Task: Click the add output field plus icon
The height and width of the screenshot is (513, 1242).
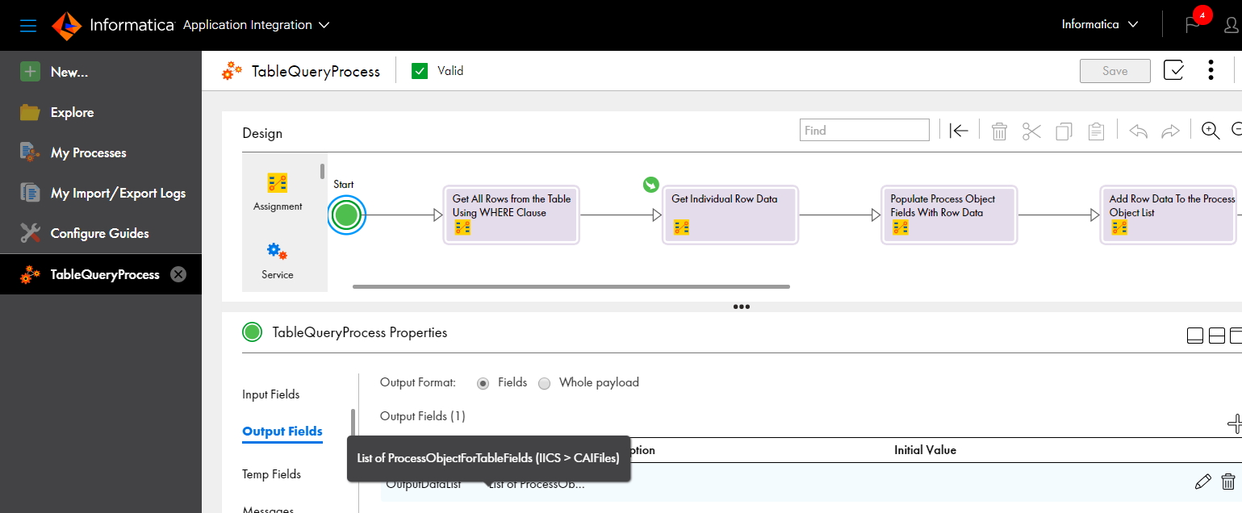Action: 1235,423
